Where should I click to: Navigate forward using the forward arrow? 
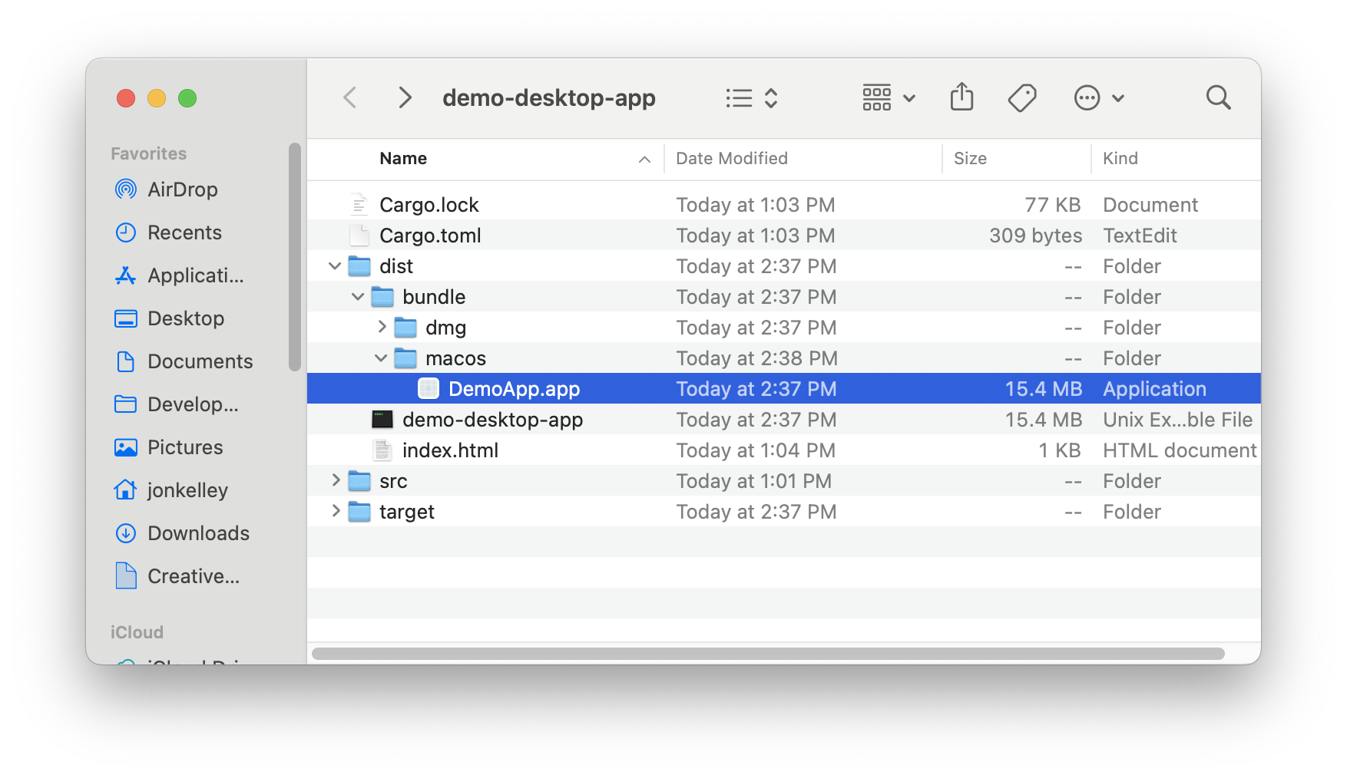(405, 97)
